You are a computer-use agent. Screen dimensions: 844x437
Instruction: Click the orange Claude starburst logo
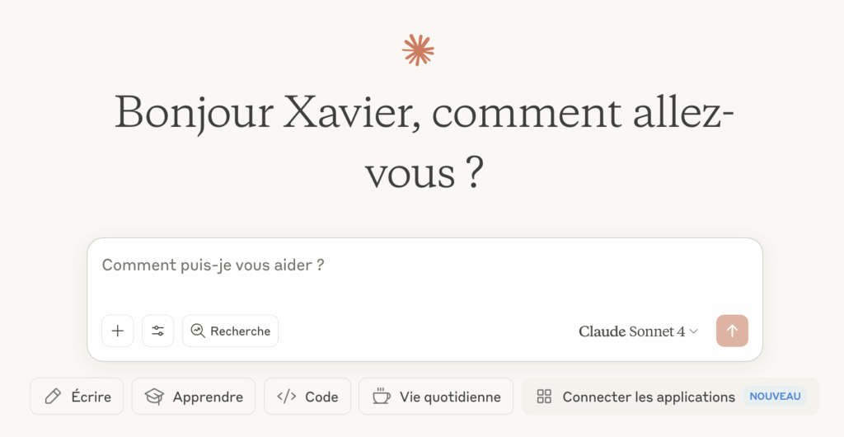[x=418, y=50]
